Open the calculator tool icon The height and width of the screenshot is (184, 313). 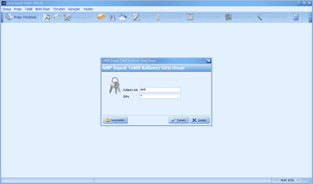pos(296,17)
